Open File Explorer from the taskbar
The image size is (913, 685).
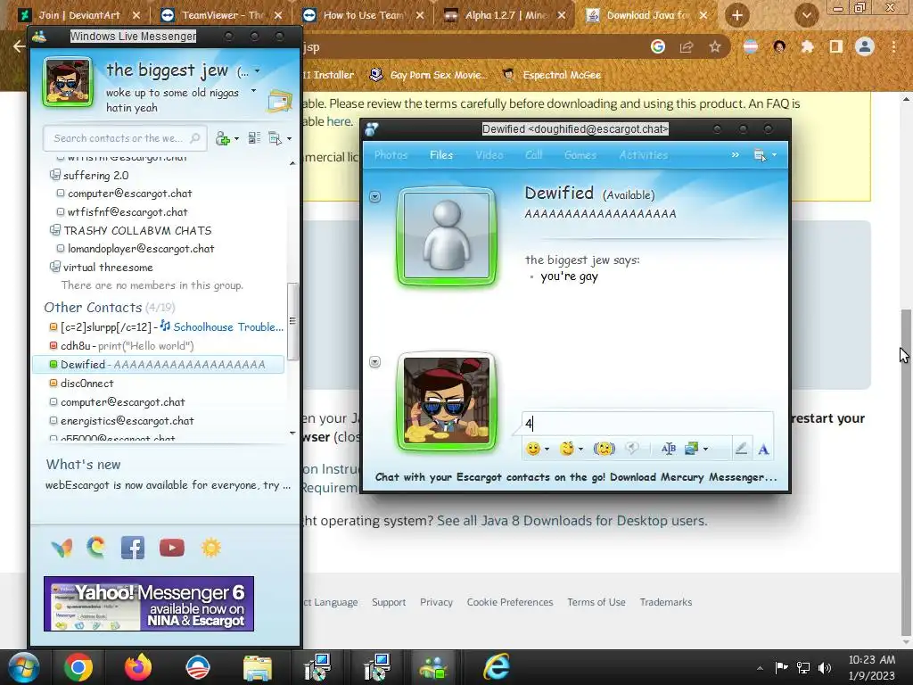coord(258,668)
